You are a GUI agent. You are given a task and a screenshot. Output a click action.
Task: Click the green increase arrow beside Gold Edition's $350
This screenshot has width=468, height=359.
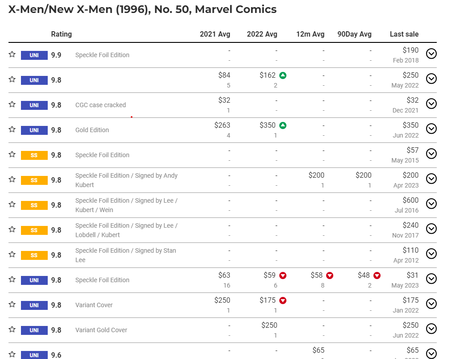point(282,125)
